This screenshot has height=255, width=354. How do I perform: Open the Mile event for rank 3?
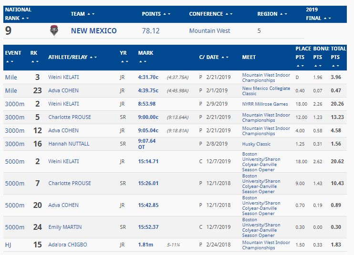coord(11,77)
